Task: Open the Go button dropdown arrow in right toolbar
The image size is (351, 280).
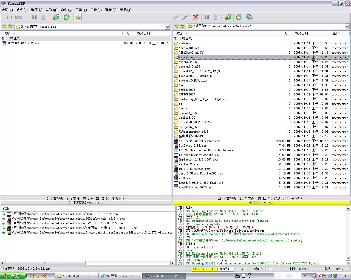Action: click(221, 17)
